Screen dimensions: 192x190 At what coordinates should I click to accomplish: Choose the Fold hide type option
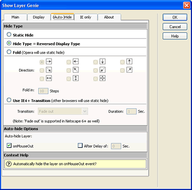tap(9, 52)
